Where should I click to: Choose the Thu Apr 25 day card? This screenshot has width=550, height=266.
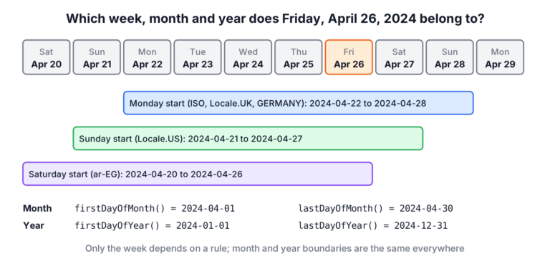299,57
